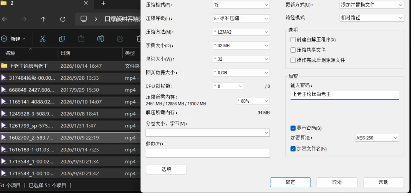Expand the 压缩等级 dropdown
This screenshot has width=411, height=193.
coord(241,18)
